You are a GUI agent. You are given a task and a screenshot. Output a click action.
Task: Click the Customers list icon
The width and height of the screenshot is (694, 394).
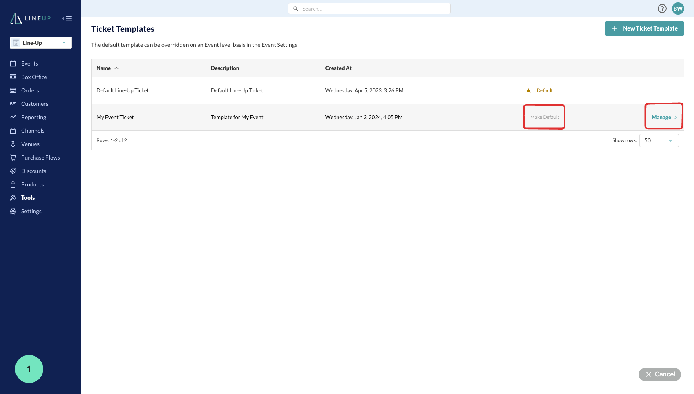(13, 104)
